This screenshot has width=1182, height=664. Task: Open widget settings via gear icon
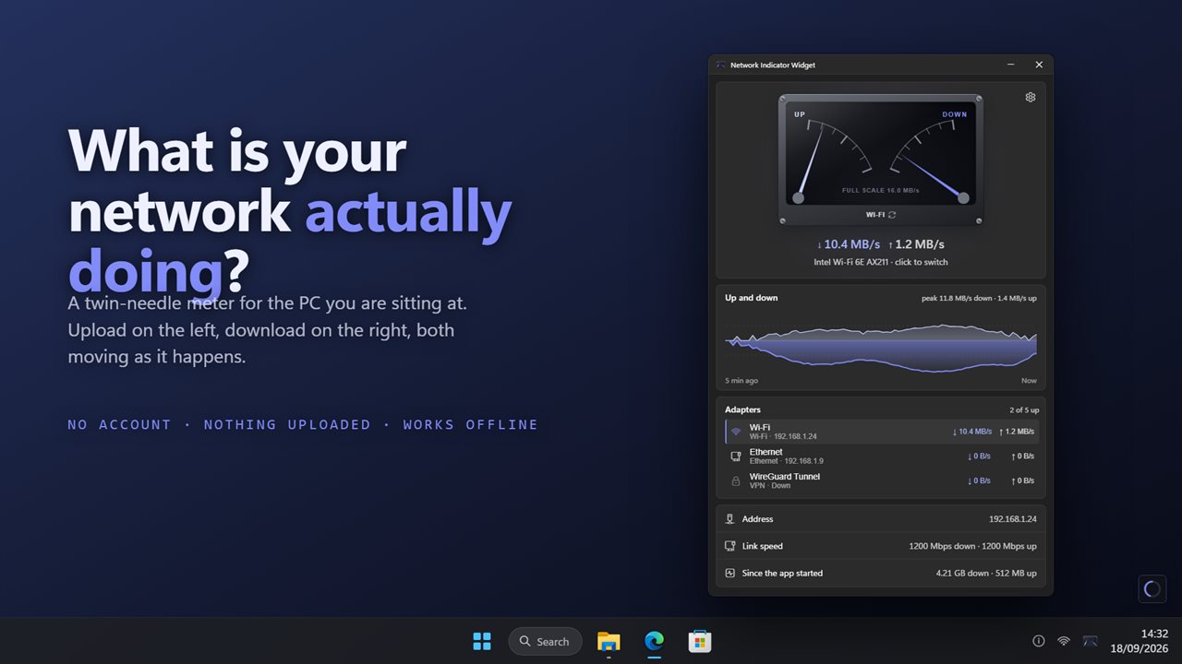coord(1031,97)
